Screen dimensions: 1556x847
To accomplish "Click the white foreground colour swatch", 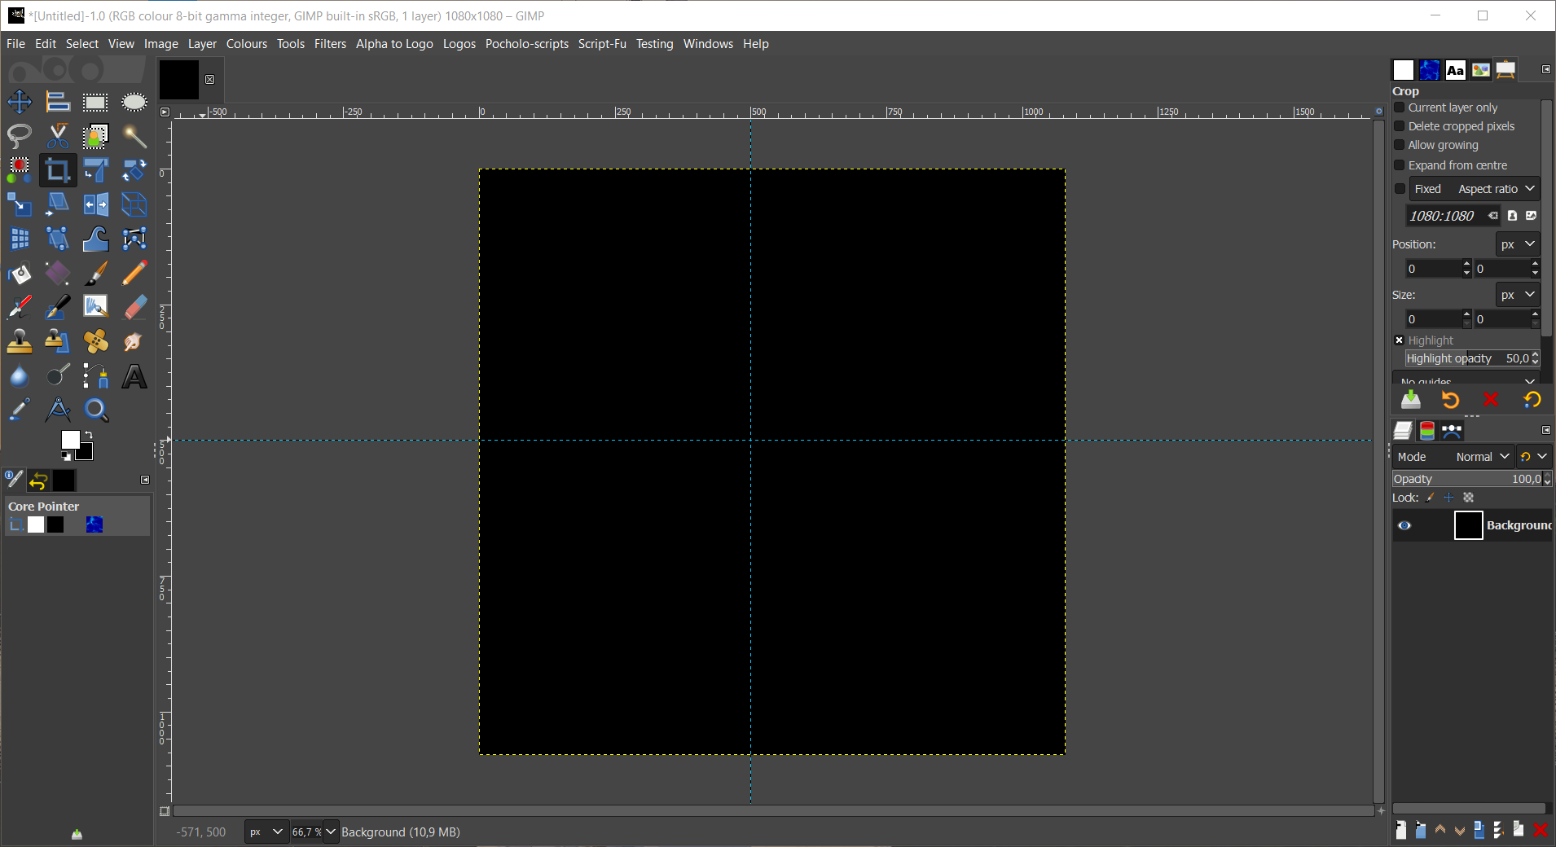I will pyautogui.click(x=71, y=440).
